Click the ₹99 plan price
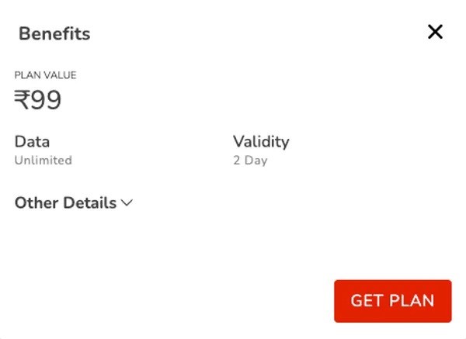The width and height of the screenshot is (466, 339). pos(38,101)
